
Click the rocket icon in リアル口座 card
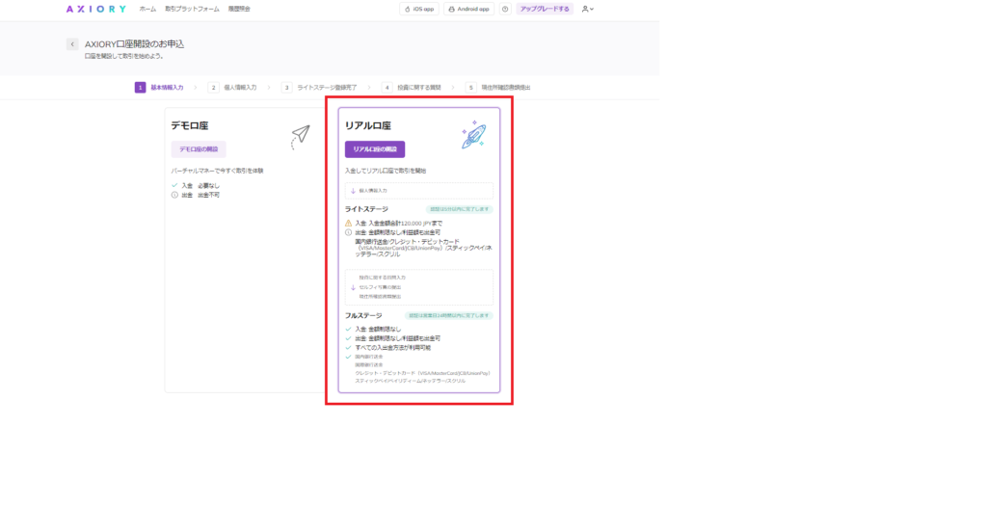[x=472, y=136]
